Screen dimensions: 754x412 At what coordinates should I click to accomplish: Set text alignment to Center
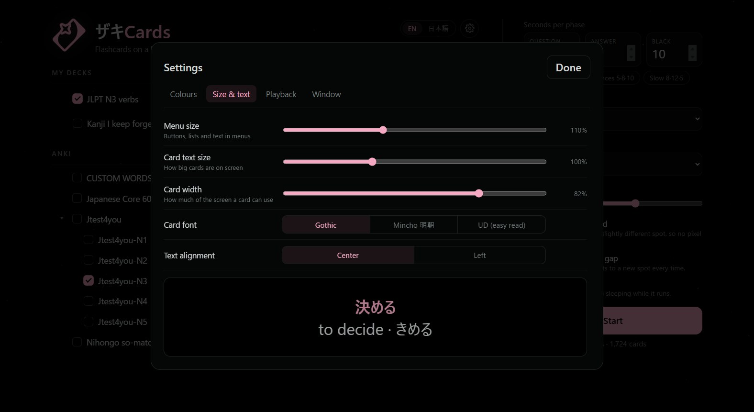point(348,256)
